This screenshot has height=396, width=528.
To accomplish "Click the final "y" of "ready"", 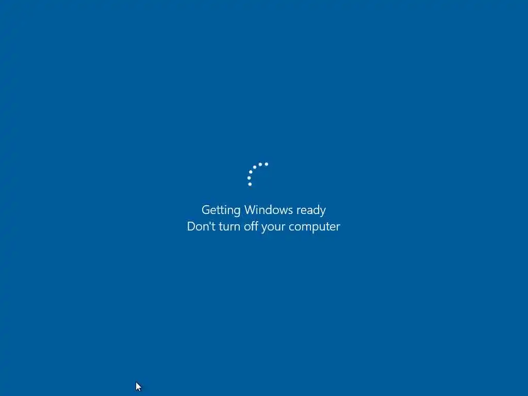I will 323,211.
